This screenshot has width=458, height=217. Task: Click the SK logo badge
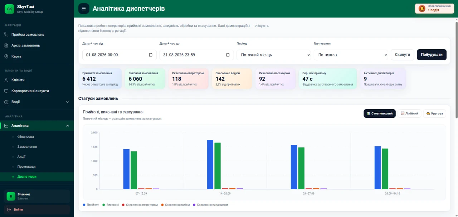[x=10, y=9]
